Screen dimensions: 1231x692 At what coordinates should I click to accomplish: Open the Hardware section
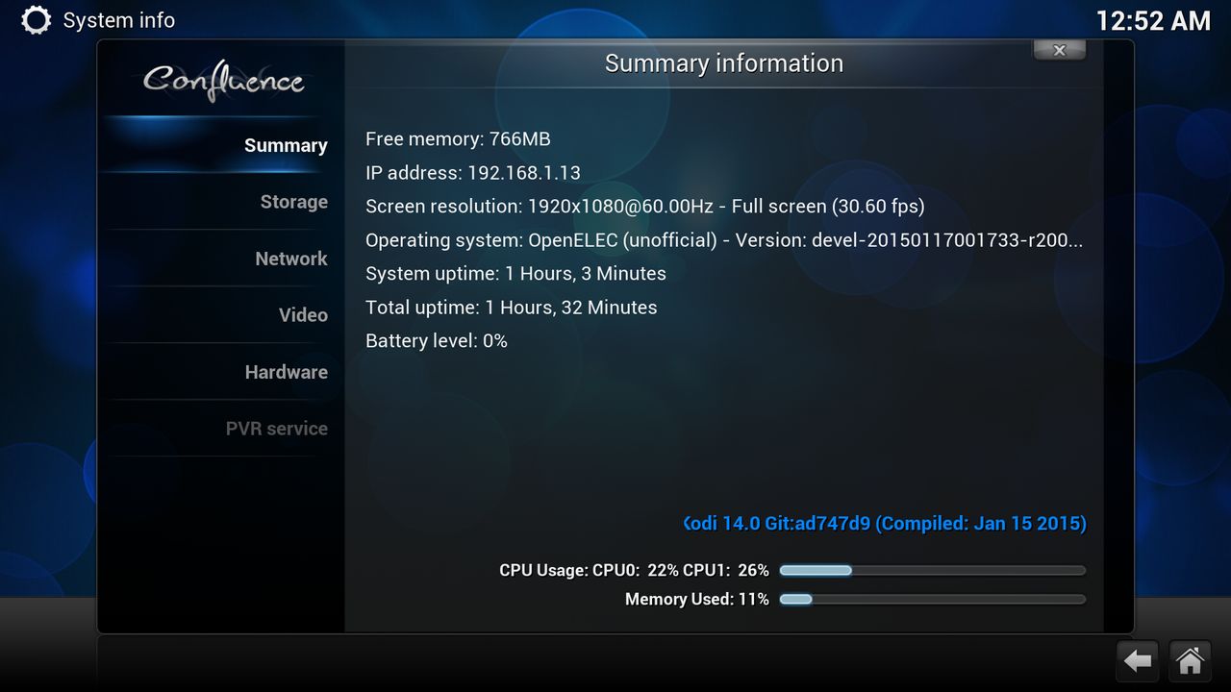point(286,372)
